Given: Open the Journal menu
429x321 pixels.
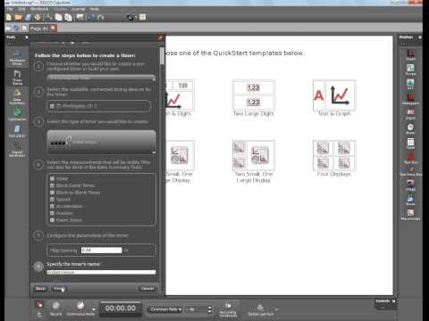Looking at the screenshot, I should point(79,9).
